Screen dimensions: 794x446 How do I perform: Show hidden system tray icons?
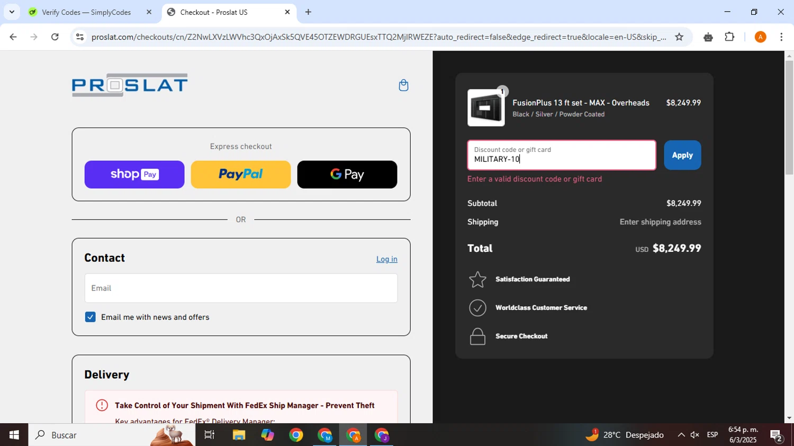coord(681,435)
